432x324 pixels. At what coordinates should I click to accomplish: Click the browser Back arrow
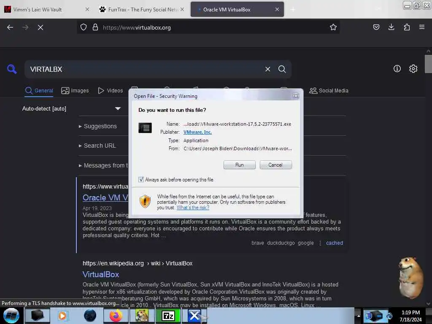click(x=10, y=27)
